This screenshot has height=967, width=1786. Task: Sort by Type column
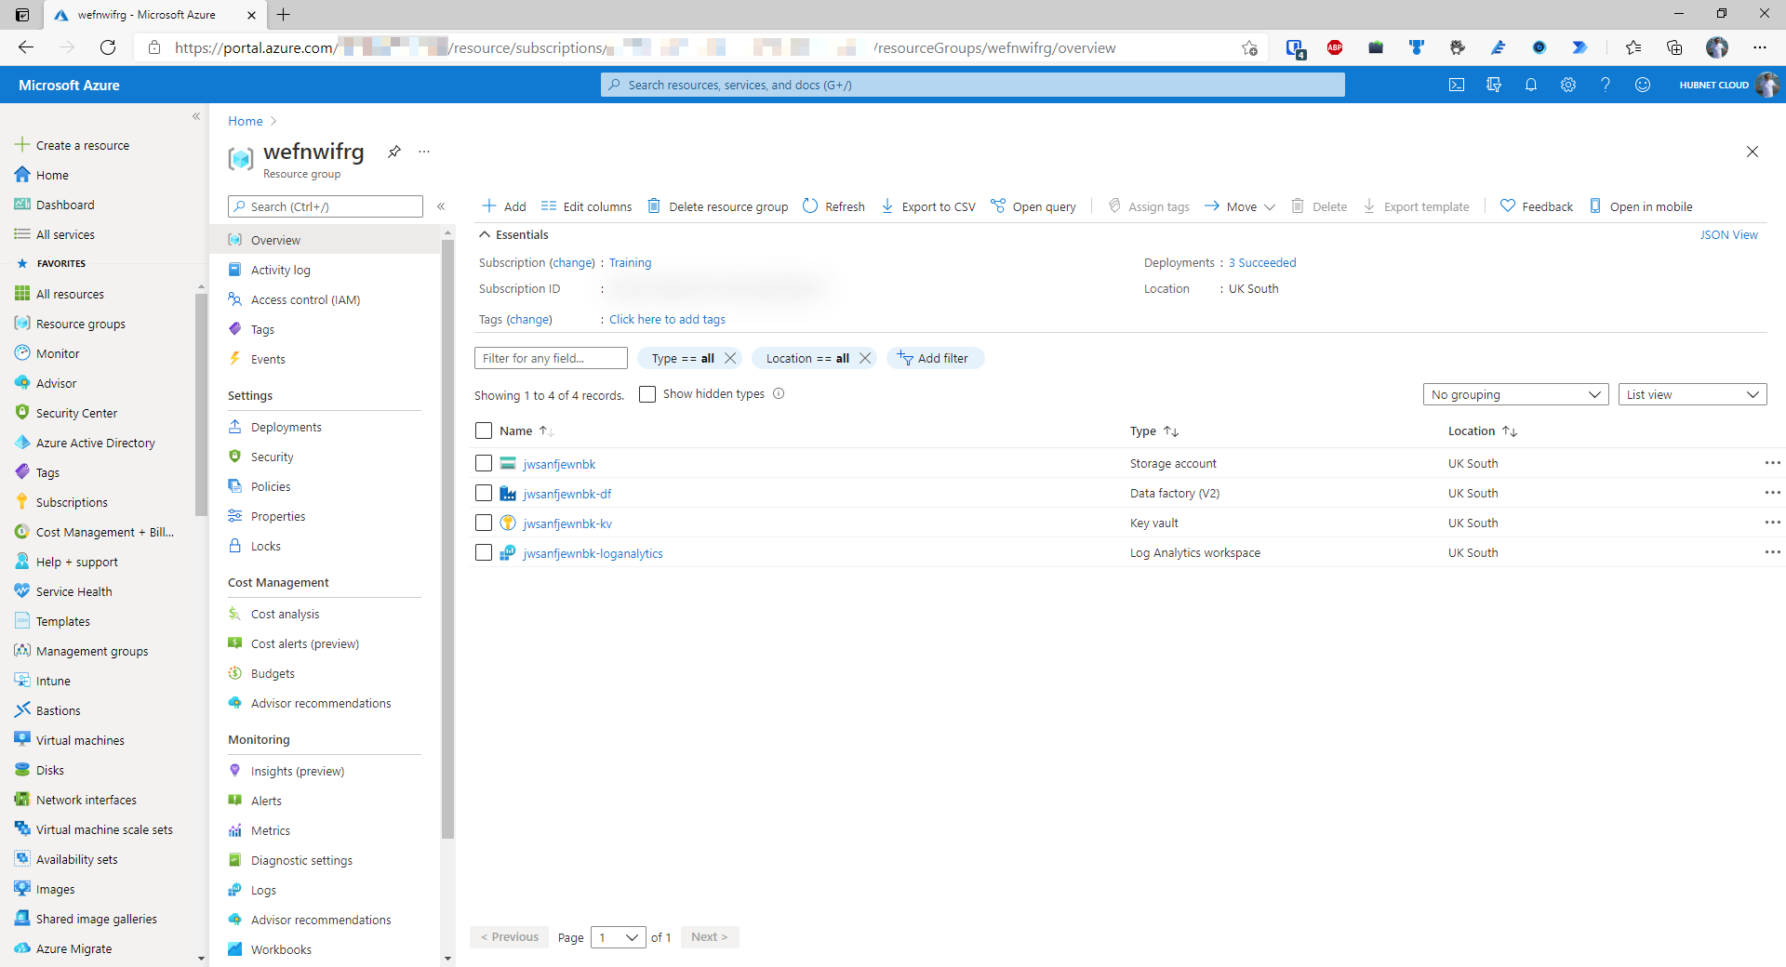[x=1154, y=431]
